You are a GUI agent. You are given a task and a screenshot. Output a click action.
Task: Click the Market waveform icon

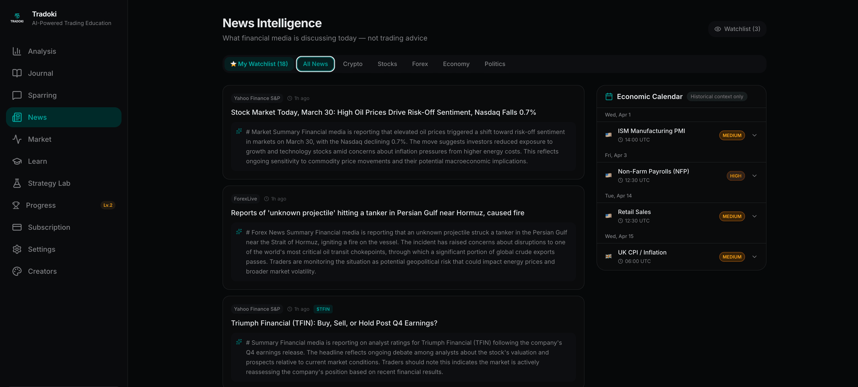[x=17, y=139]
